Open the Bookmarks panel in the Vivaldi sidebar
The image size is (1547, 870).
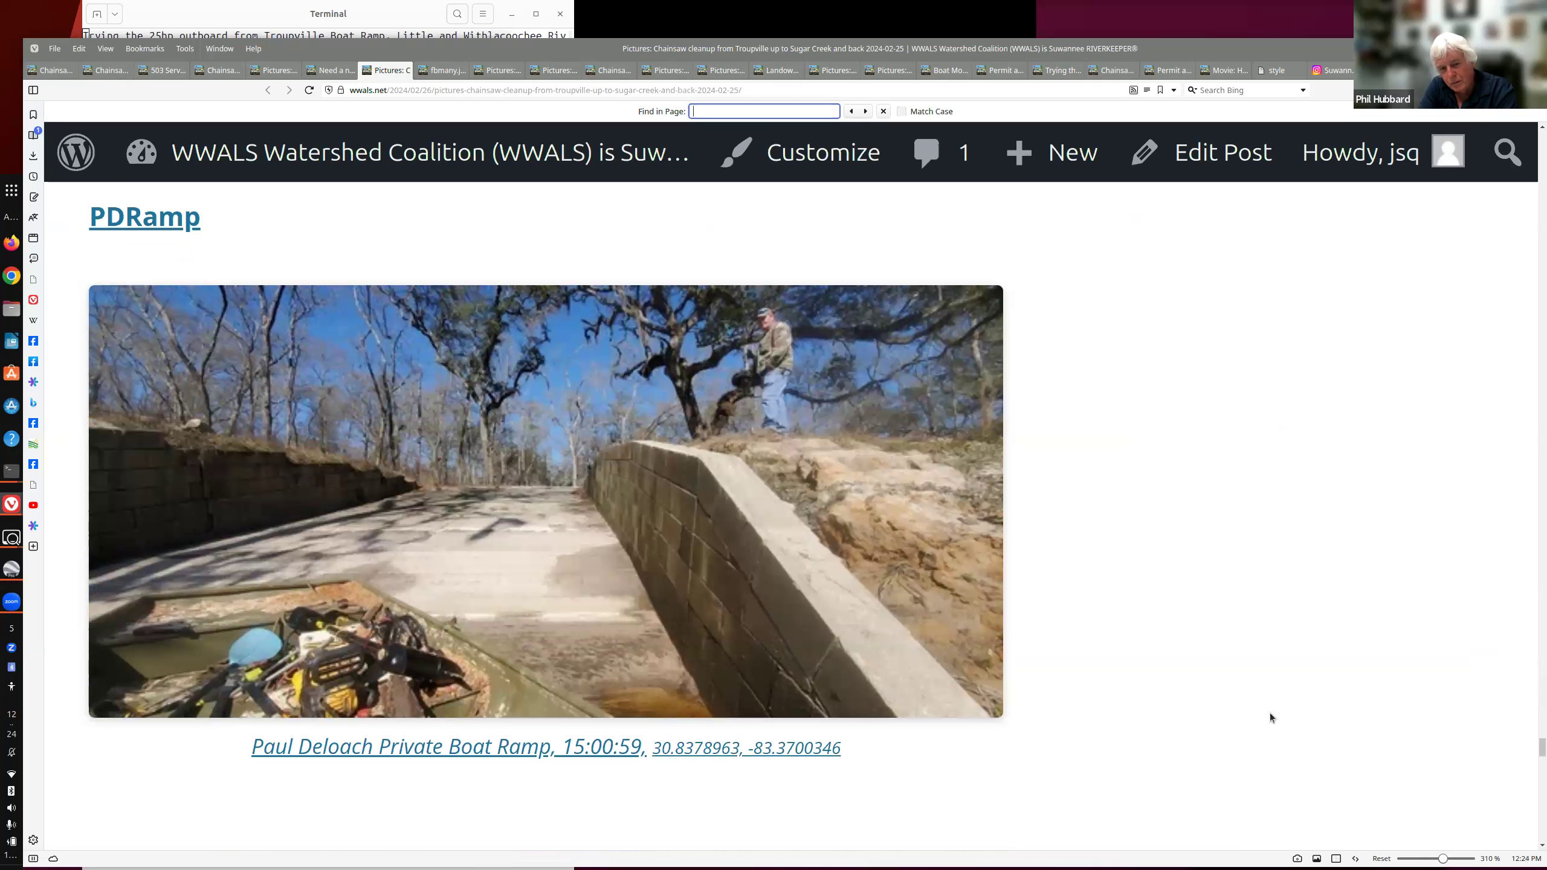pos(33,115)
